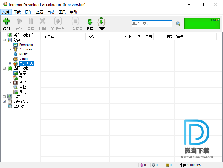Select the 自动升级 tree item
This screenshot has width=223, height=168.
[26, 63]
